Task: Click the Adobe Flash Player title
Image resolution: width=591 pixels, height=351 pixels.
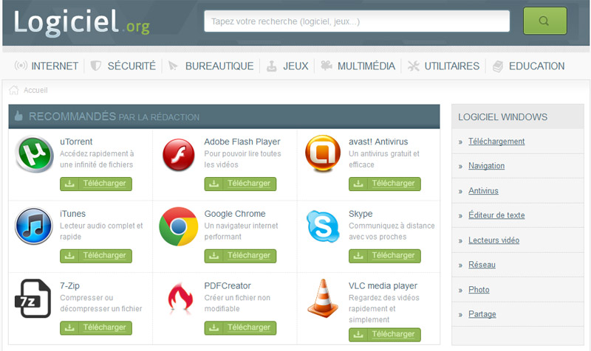Action: pyautogui.click(x=242, y=142)
